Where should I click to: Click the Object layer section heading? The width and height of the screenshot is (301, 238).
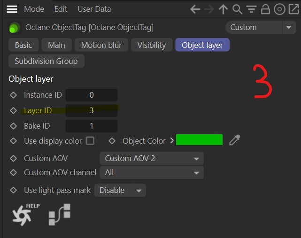pos(31,79)
